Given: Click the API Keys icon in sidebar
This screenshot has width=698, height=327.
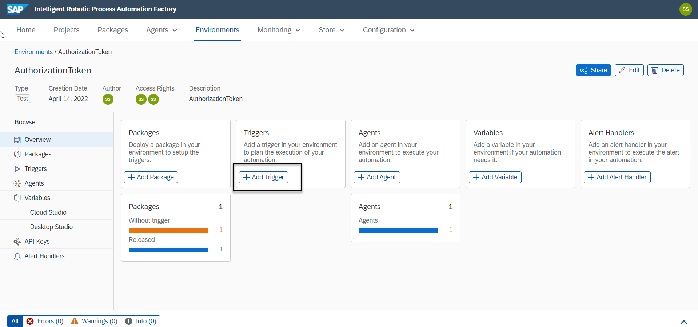Looking at the screenshot, I should pos(17,242).
